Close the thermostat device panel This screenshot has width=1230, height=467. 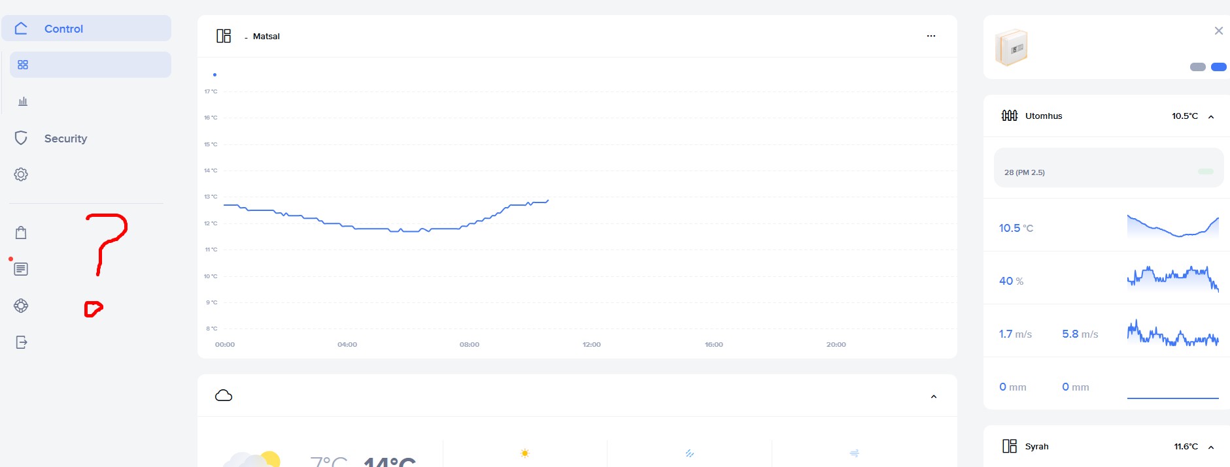click(1218, 31)
